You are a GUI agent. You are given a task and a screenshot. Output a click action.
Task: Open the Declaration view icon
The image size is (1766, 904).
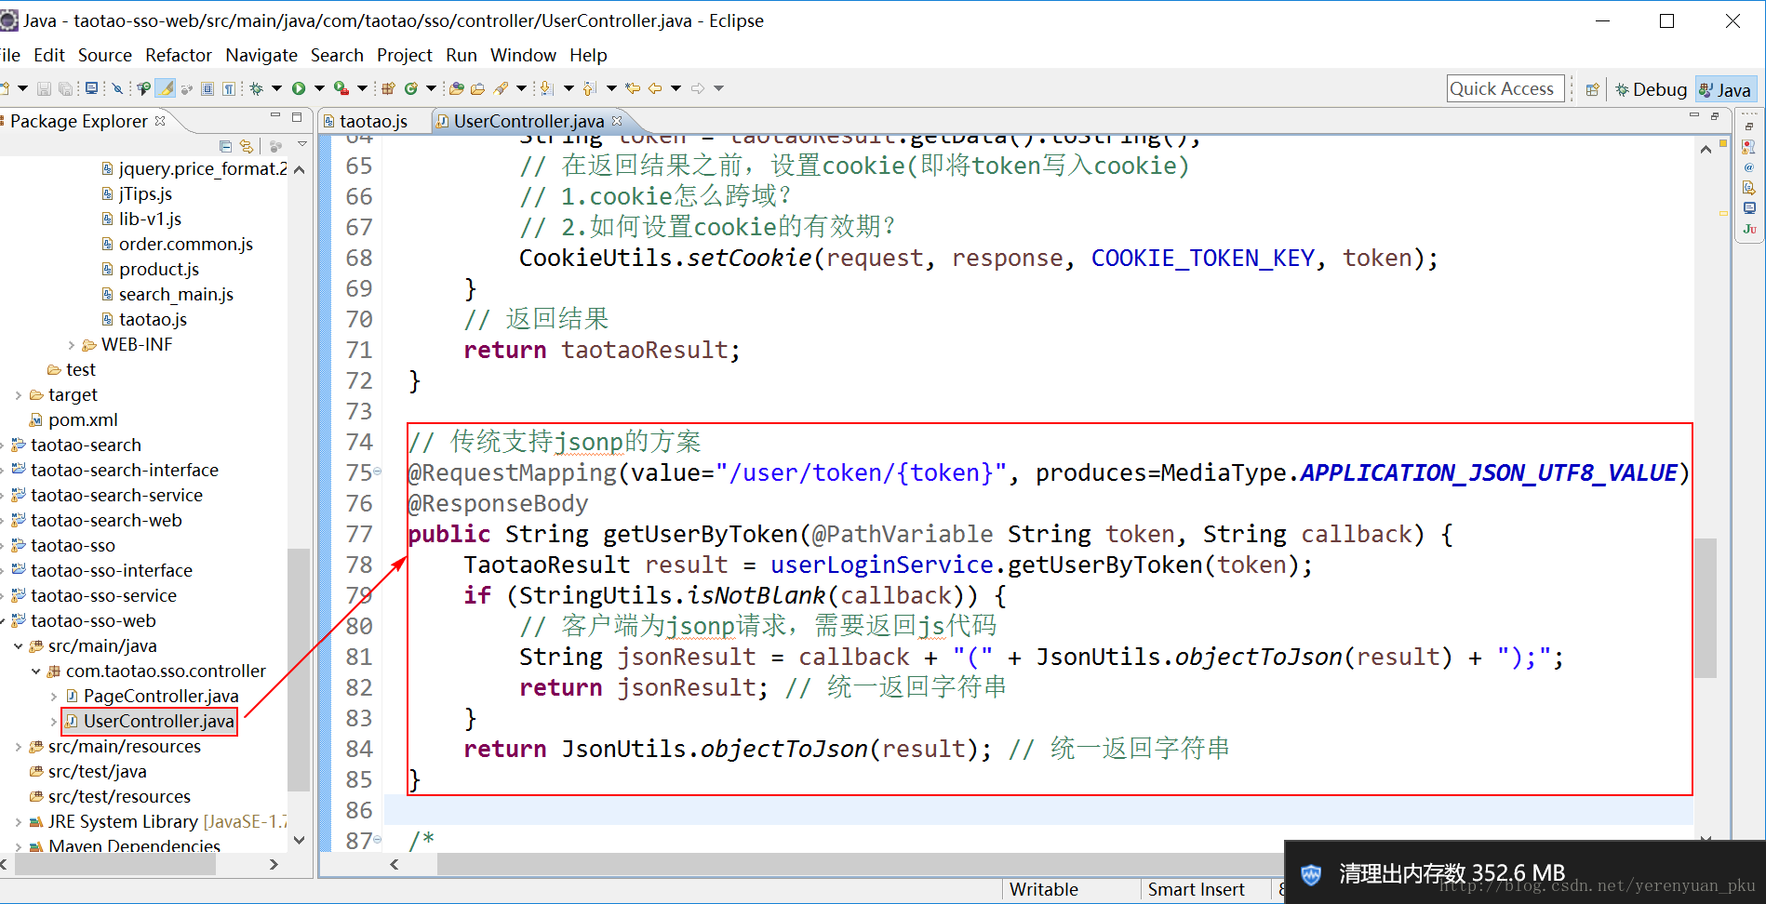pos(1749,188)
